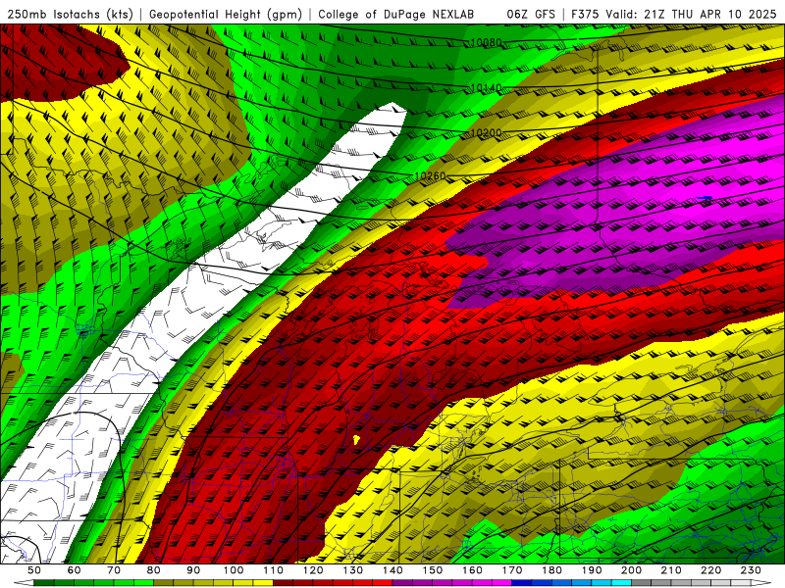Click the 80 value on the color scale
Screen dimensions: 785x588
tap(154, 570)
